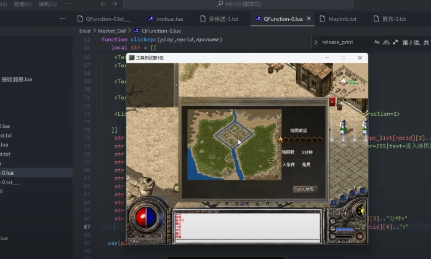Expand the replace chevron in find widget
Screen dimensions: 431x259
(x=315, y=42)
